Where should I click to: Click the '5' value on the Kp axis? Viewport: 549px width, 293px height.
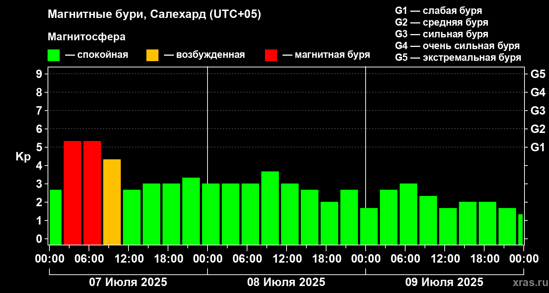(40, 148)
